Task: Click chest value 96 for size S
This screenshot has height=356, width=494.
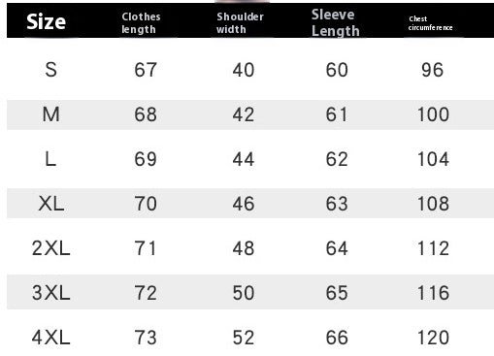Action: point(433,70)
